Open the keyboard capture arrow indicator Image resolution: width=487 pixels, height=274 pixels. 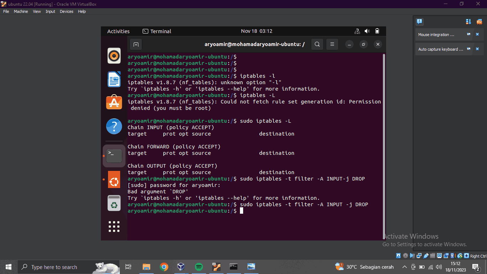[466, 255]
